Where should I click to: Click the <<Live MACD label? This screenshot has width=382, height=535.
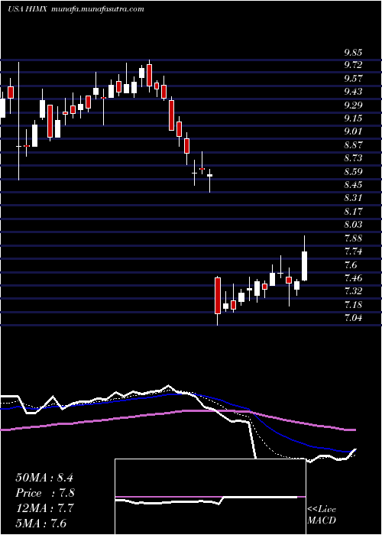pyautogui.click(x=322, y=515)
